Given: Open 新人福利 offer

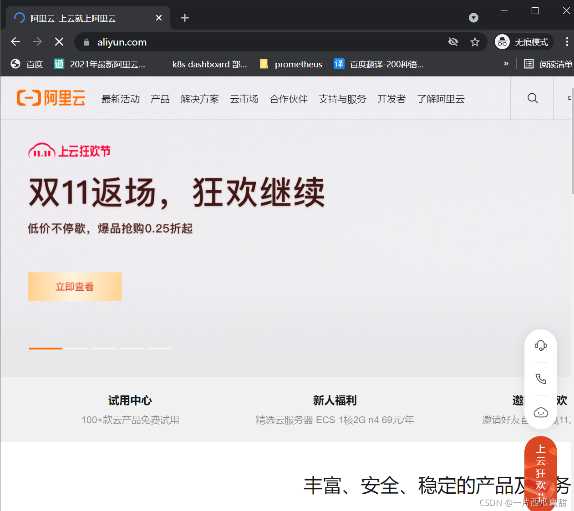Looking at the screenshot, I should (335, 400).
